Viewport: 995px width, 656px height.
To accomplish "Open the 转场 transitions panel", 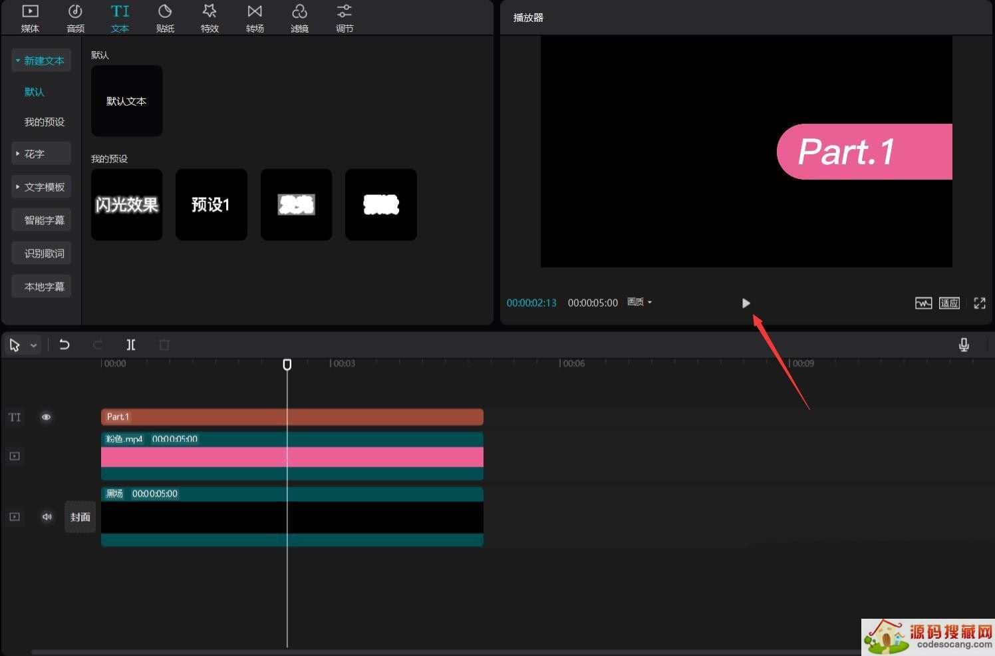I will [255, 18].
